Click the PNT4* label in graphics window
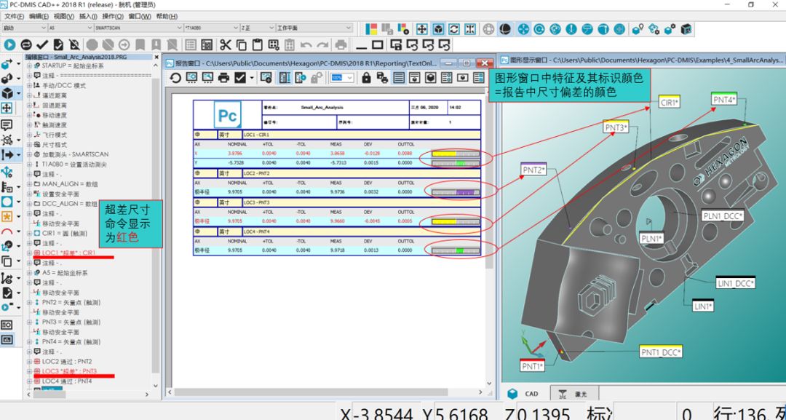This screenshot has width=786, height=420. pyautogui.click(x=724, y=100)
